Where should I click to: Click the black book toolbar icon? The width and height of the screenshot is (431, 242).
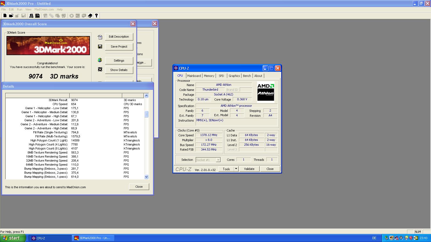90,16
